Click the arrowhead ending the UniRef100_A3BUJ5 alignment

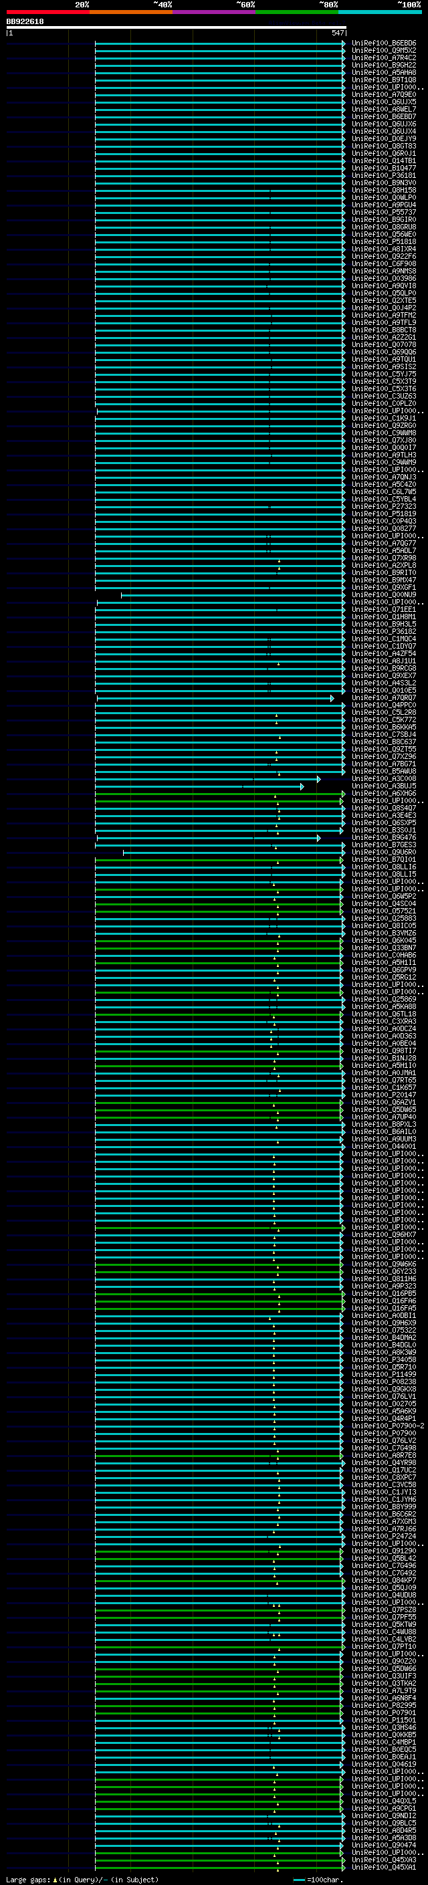[302, 786]
